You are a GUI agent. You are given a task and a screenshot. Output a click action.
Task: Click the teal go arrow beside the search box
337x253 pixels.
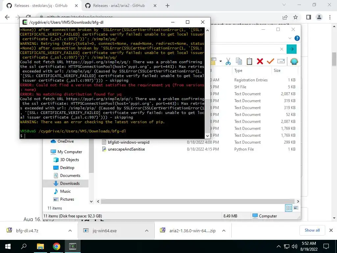pyautogui.click(x=292, y=49)
